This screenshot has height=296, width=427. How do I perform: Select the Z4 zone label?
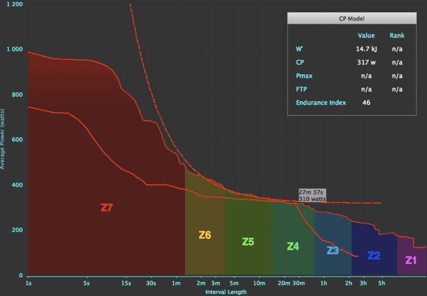[293, 247]
